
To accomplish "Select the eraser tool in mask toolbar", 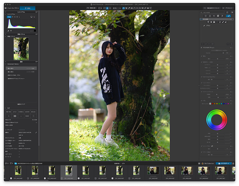I will pyautogui.click(x=226, y=22).
